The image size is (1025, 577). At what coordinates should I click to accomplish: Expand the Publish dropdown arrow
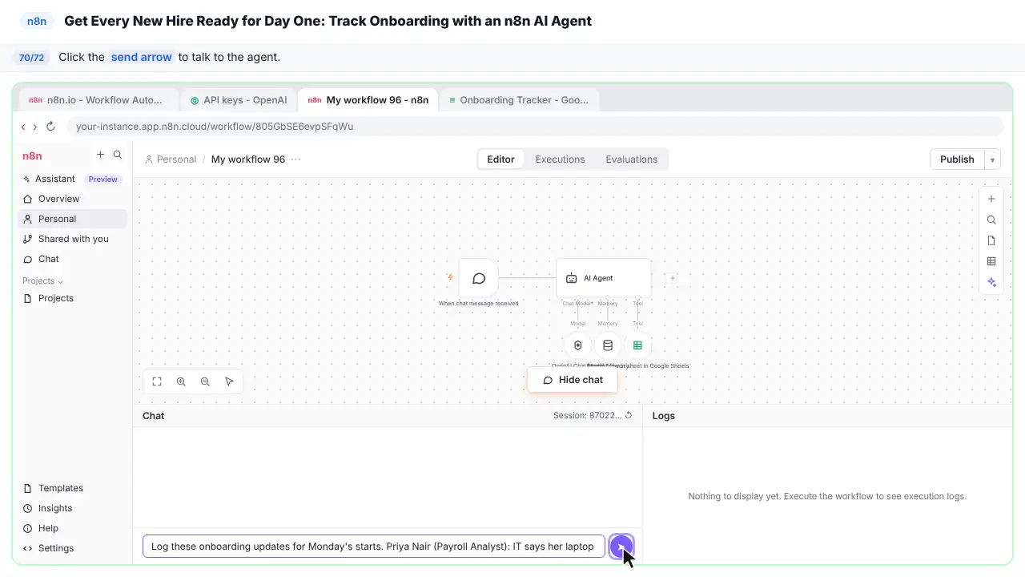992,159
